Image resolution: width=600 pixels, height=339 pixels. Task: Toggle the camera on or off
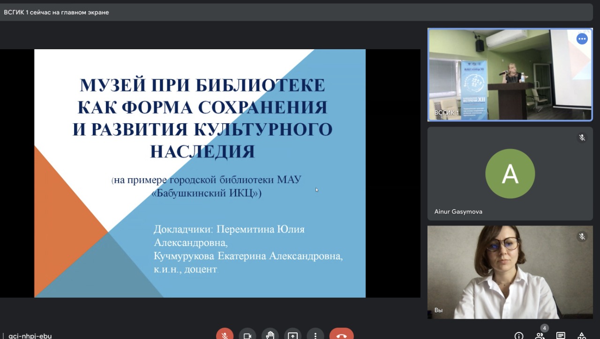click(247, 335)
